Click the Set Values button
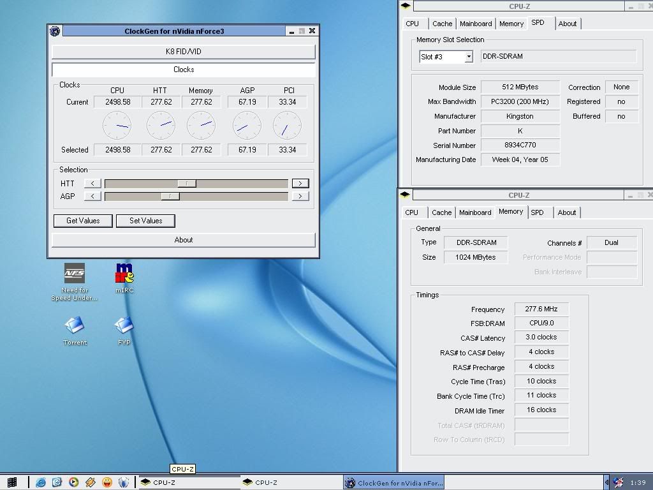653x490 pixels. [145, 221]
